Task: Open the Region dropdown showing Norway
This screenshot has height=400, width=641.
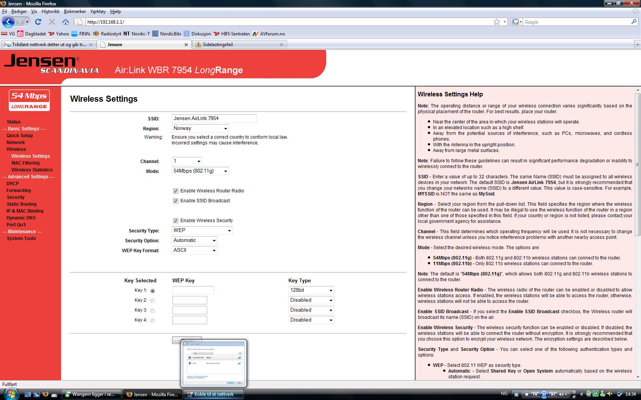Action: click(200, 128)
